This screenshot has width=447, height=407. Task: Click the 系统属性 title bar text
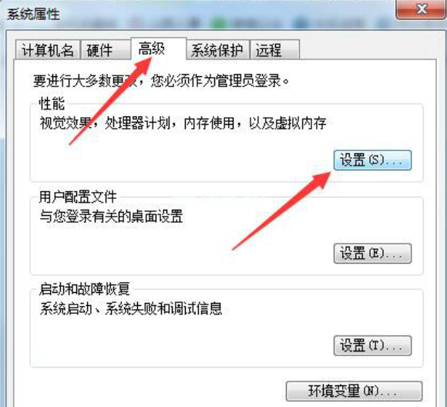click(33, 14)
